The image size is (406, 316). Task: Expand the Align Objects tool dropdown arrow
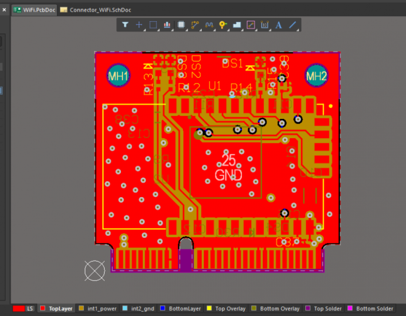pyautogui.click(x=172, y=30)
